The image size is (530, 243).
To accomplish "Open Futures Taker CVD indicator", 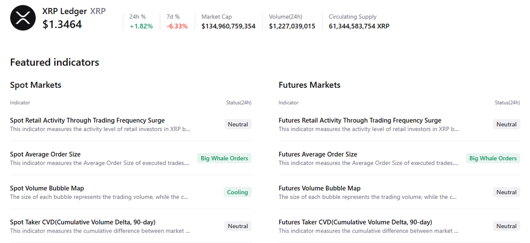I will pos(355,222).
